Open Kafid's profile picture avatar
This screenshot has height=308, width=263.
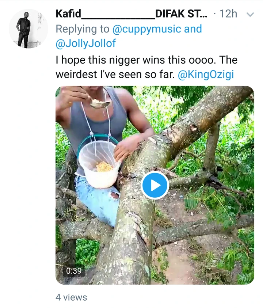pos(28,29)
